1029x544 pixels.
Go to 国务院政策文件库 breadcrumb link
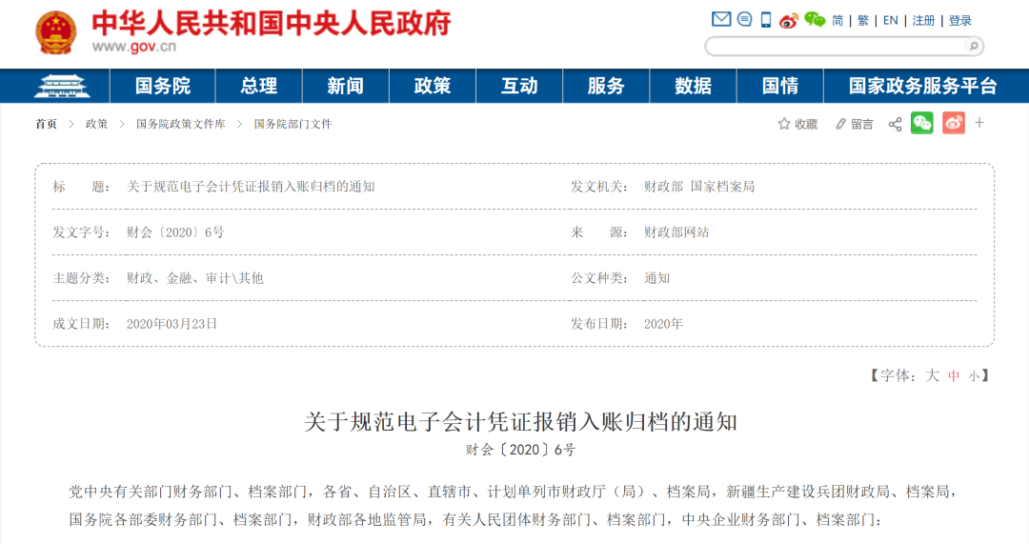[x=181, y=124]
